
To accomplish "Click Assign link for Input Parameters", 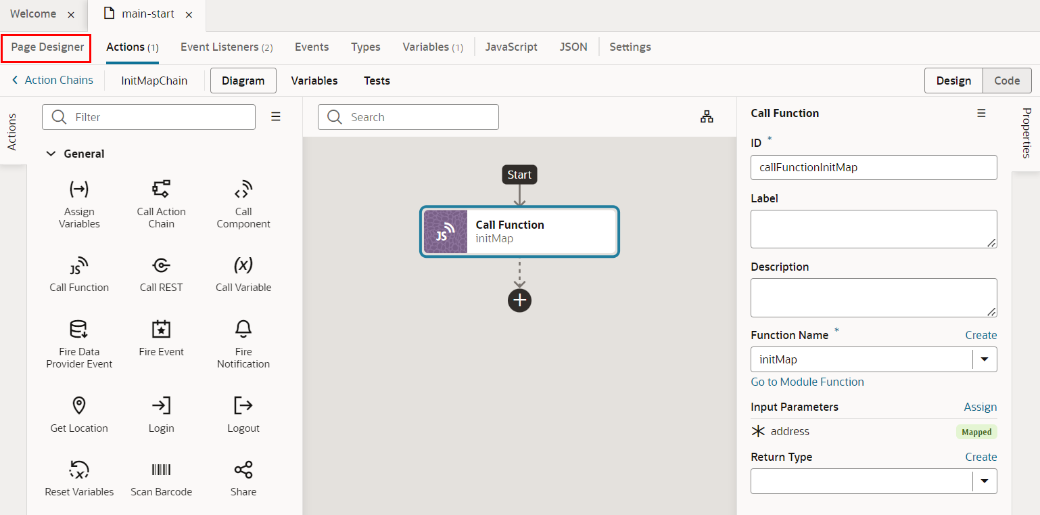I will pos(980,407).
